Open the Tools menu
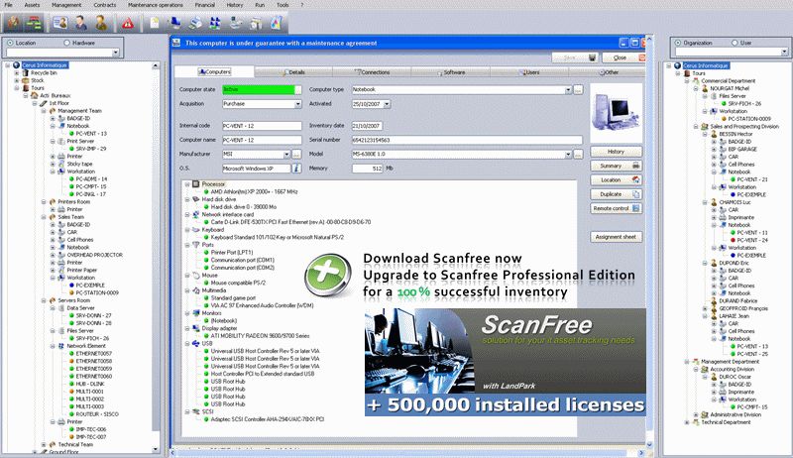The height and width of the screenshot is (458, 793). 283,5
